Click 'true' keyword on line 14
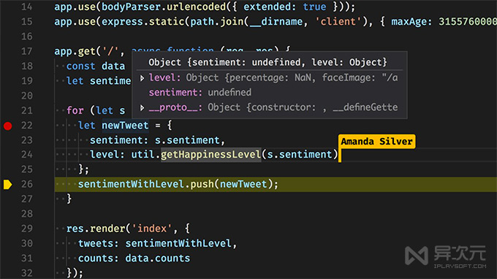Screen dimensions: 497x279 pos(314,7)
